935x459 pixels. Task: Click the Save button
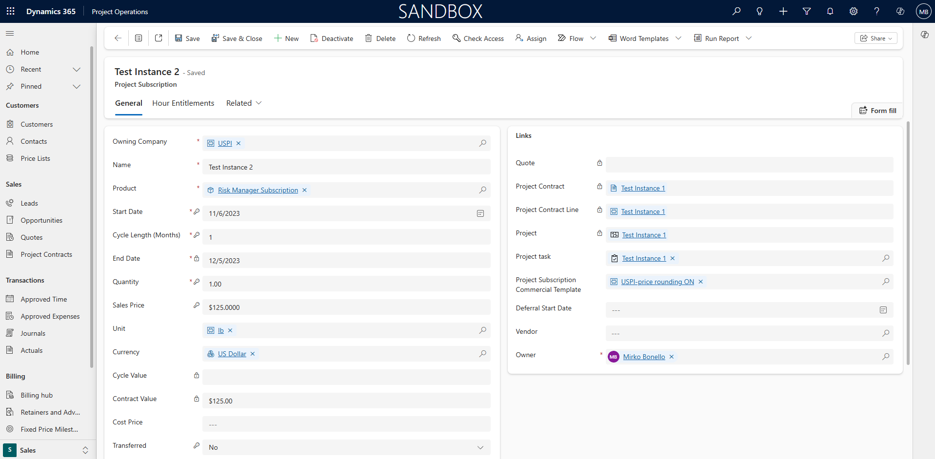(187, 38)
